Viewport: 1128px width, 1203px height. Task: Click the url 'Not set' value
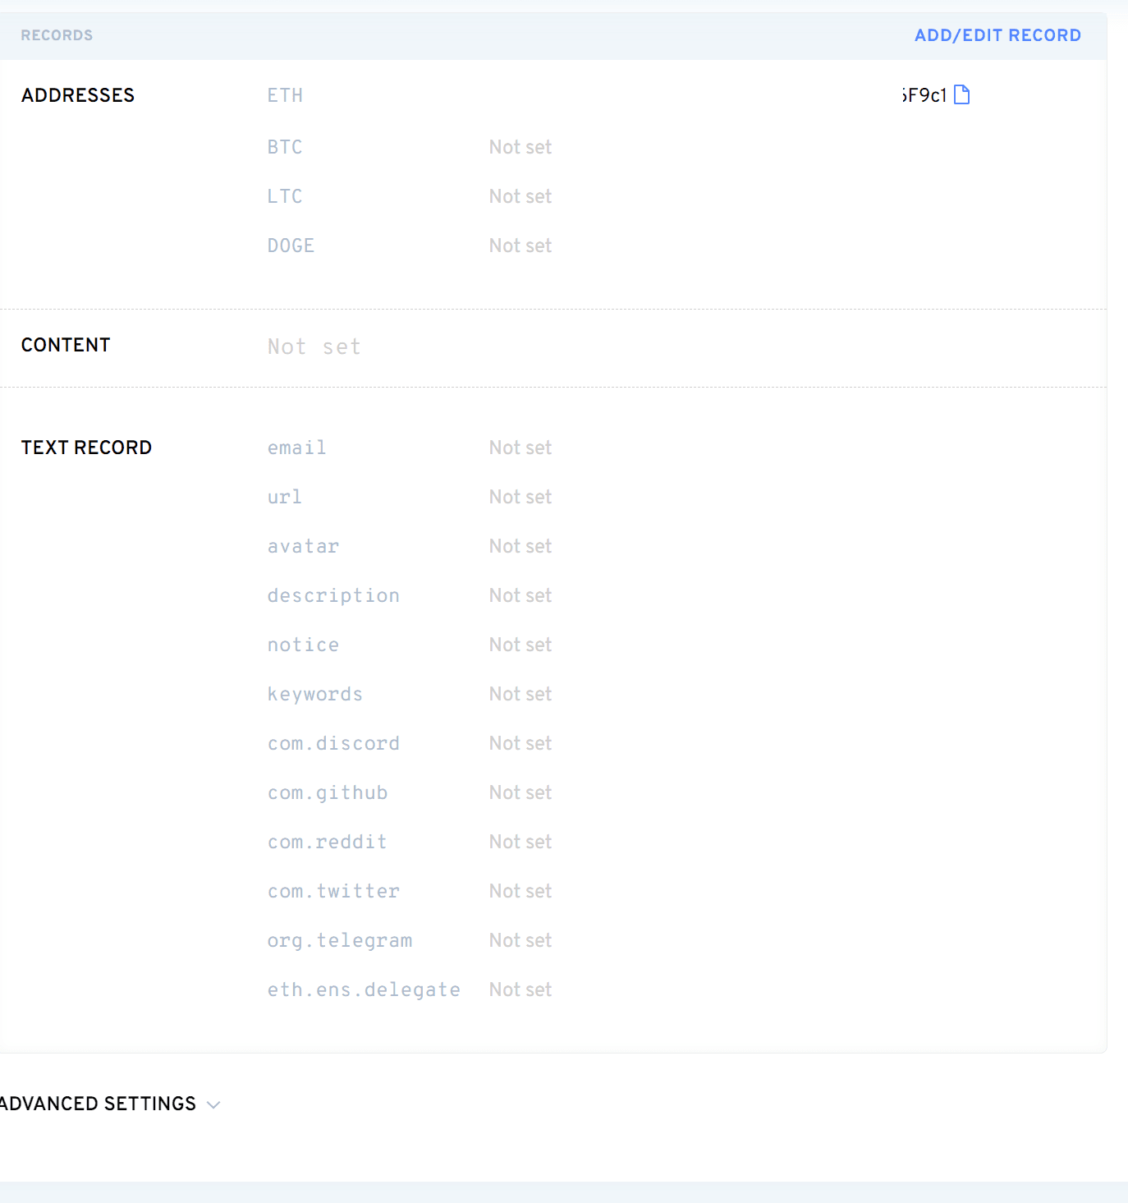[520, 497]
